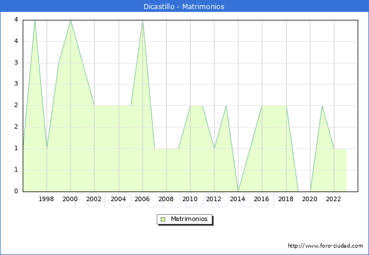Select the 2018 x-axis label

pos(286,199)
